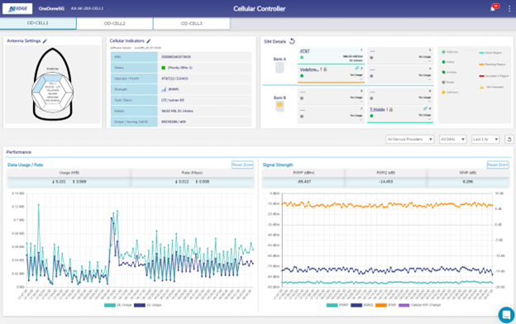Image resolution: width=516 pixels, height=324 pixels.
Task: Refresh SIM Details with circular arrow
Action: pos(292,41)
